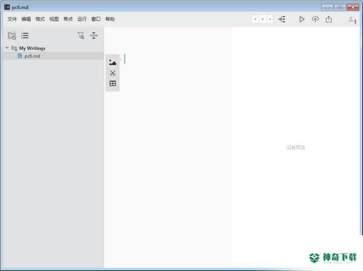Minimize the pc6.md window
This screenshot has width=363, height=271.
[327, 7]
